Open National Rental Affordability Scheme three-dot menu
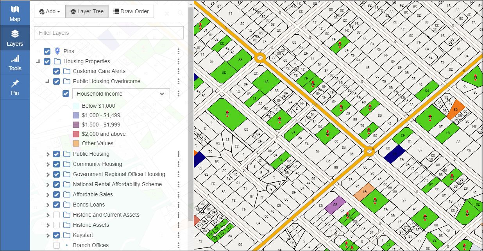 (179, 184)
